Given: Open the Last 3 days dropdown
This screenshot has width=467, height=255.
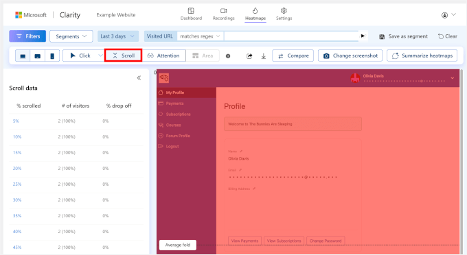Looking at the screenshot, I should [117, 36].
